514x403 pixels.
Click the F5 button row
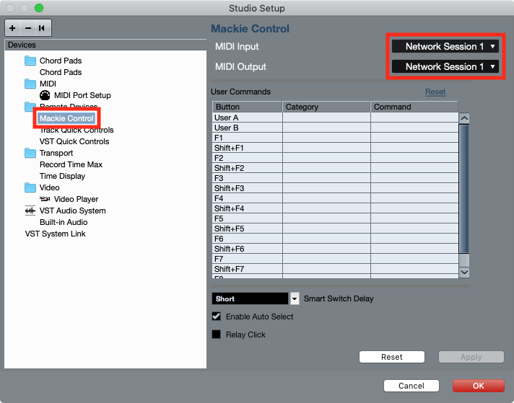pyautogui.click(x=336, y=218)
